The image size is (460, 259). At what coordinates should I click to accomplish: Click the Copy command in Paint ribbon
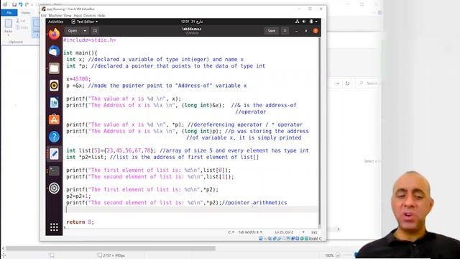pyautogui.click(x=22, y=27)
